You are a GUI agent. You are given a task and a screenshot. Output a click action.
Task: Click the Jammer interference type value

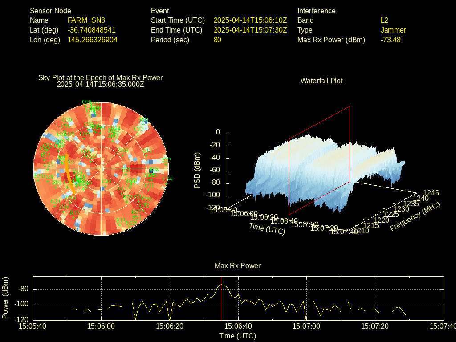pos(393,30)
